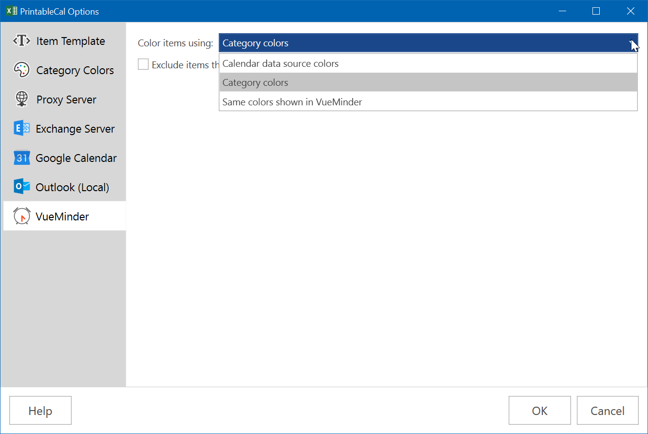Select the VueMinder tab label

(62, 217)
